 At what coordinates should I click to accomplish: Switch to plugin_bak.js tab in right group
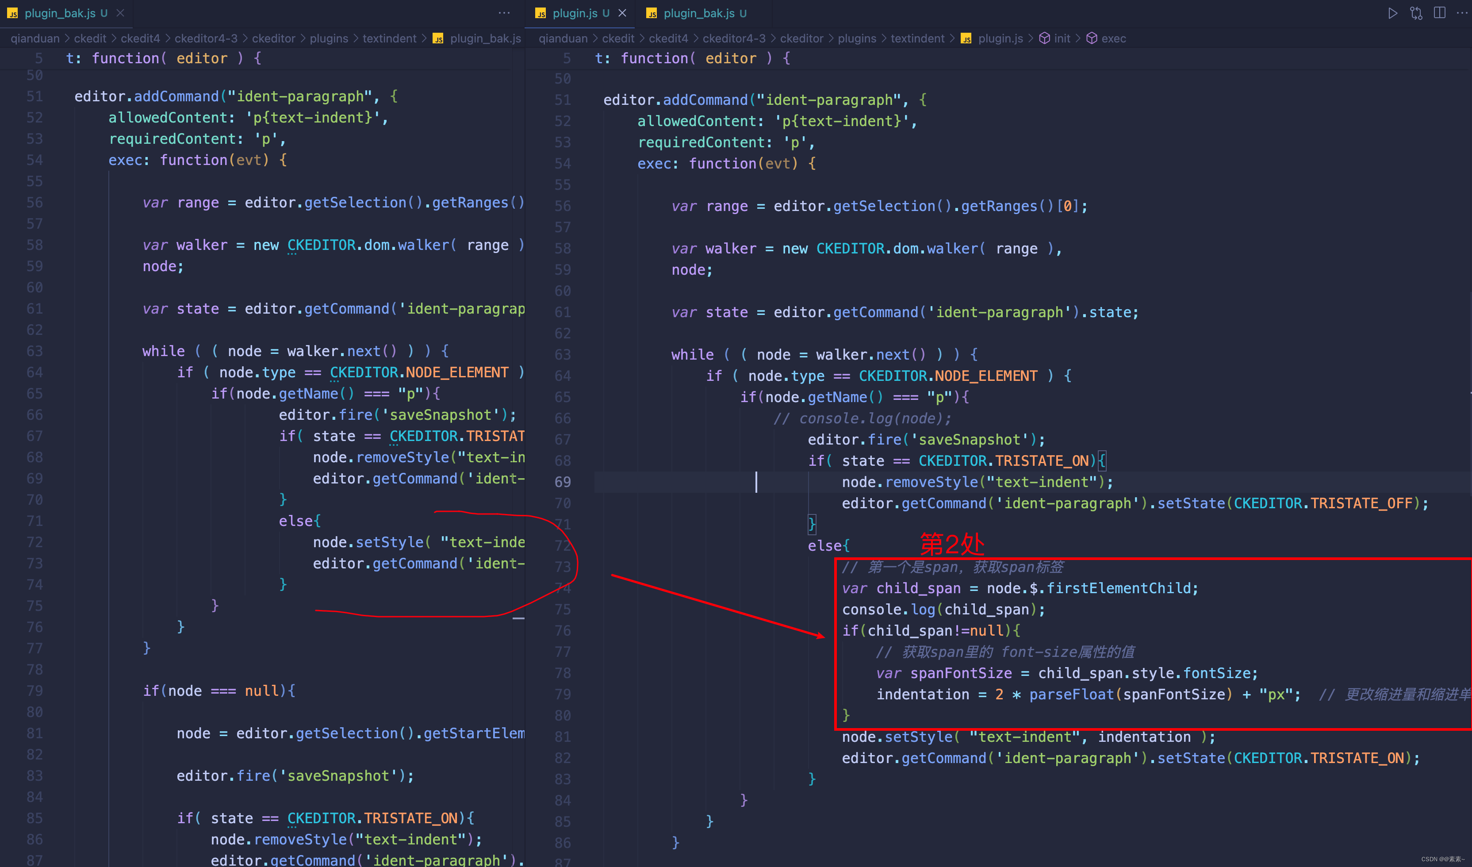pos(698,13)
